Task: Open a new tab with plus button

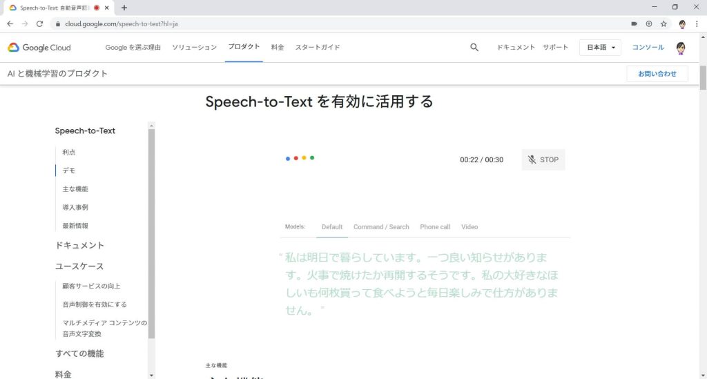Action: [x=124, y=8]
